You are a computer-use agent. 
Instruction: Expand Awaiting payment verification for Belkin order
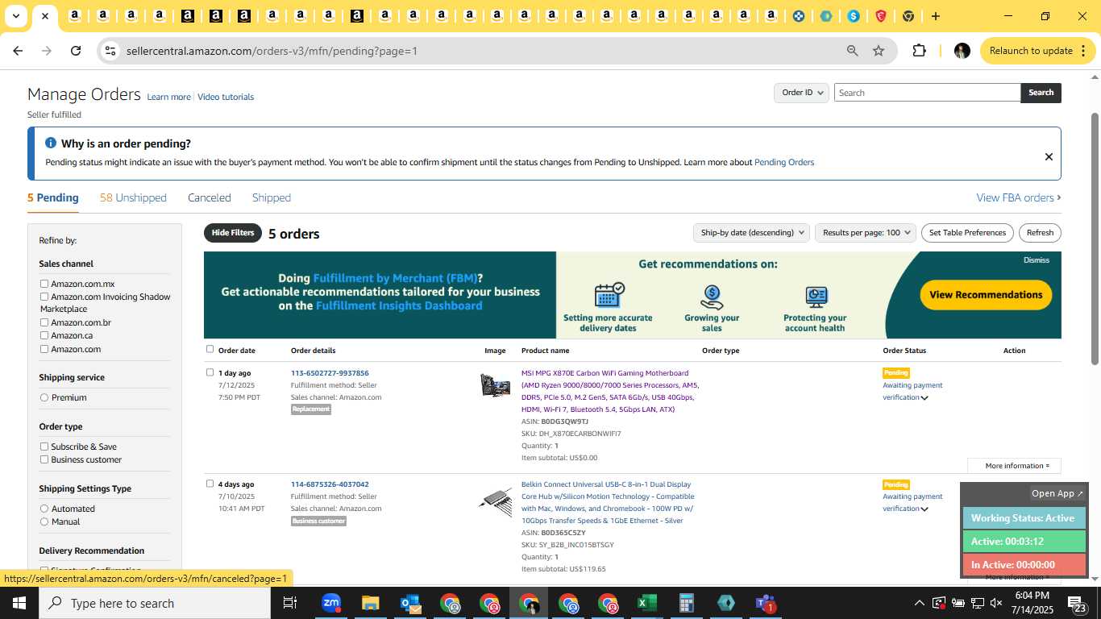coord(924,509)
